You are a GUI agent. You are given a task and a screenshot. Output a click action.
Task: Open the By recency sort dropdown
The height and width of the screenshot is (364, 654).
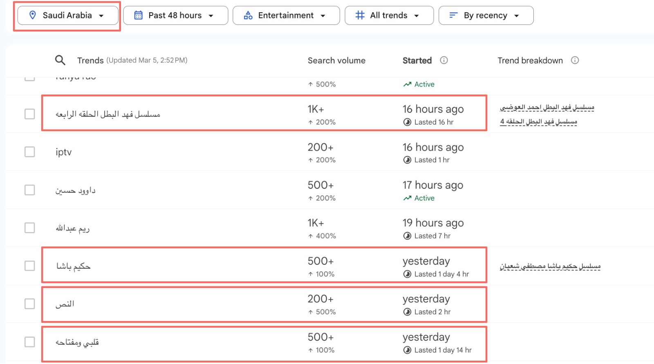pyautogui.click(x=486, y=16)
